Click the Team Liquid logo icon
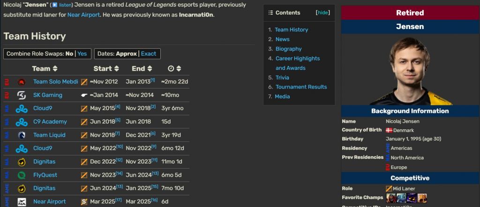 point(21,135)
